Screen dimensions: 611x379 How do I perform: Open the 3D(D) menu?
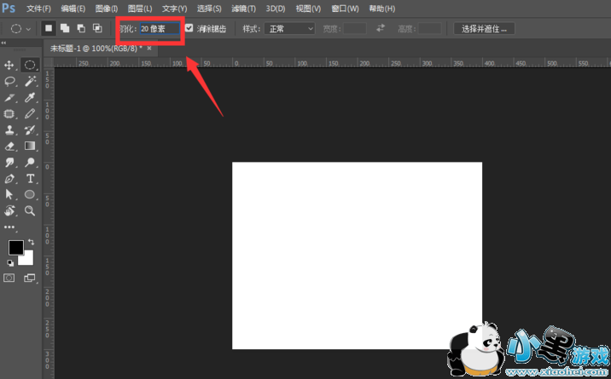coord(276,9)
